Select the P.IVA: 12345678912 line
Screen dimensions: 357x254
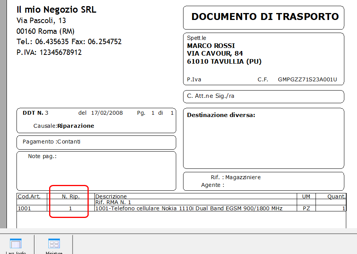(x=49, y=52)
